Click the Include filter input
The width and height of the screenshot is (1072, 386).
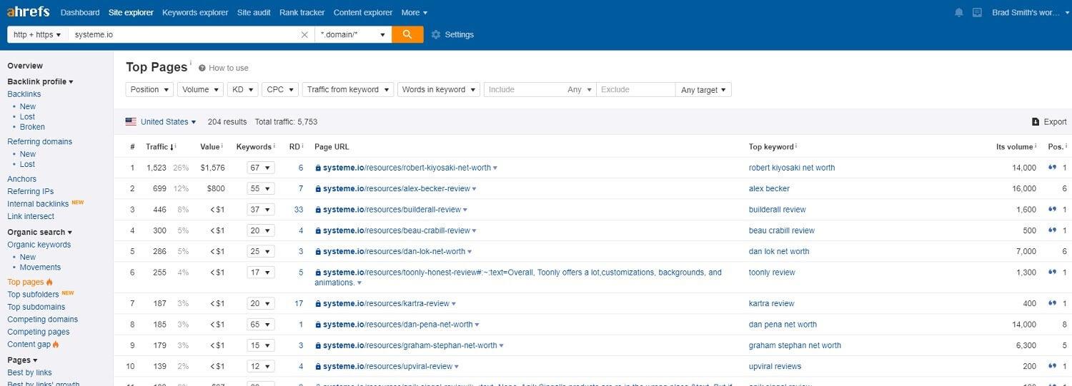click(523, 90)
